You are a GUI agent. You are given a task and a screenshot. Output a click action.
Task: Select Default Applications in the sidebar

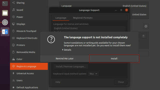[29, 87]
